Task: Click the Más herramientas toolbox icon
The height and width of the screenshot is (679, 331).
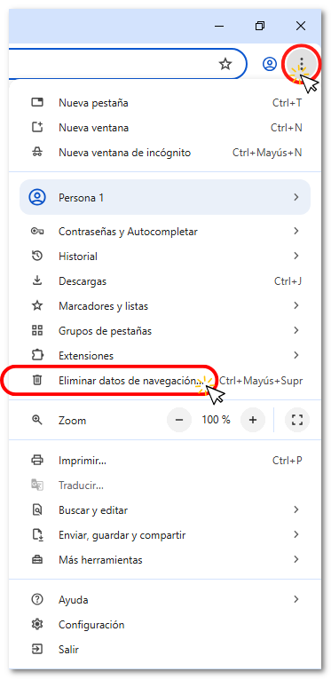Action: pos(37,560)
